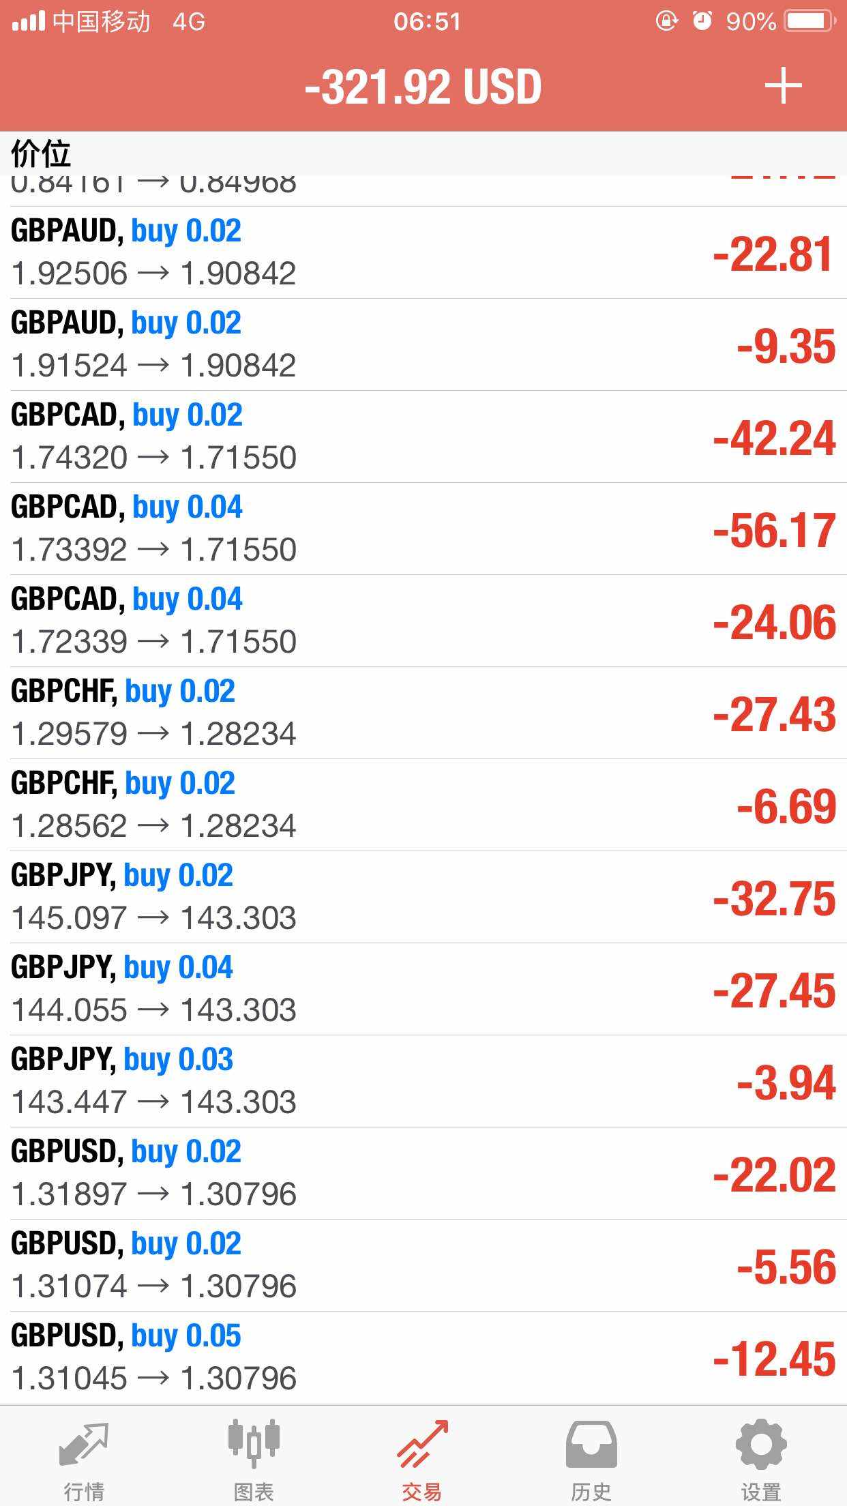Viewport: 847px width, 1506px height.
Task: Open GBPUSD position opened at 1.31897
Action: [423, 1173]
